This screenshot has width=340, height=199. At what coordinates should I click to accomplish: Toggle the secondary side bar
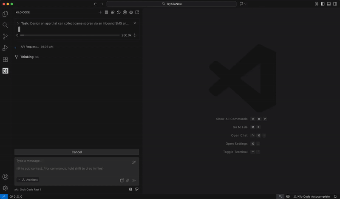point(335,4)
